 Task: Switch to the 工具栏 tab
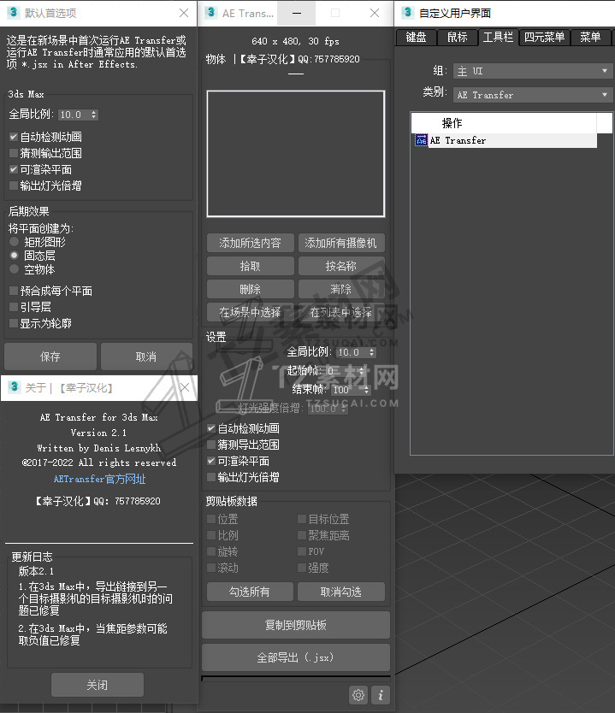(498, 37)
